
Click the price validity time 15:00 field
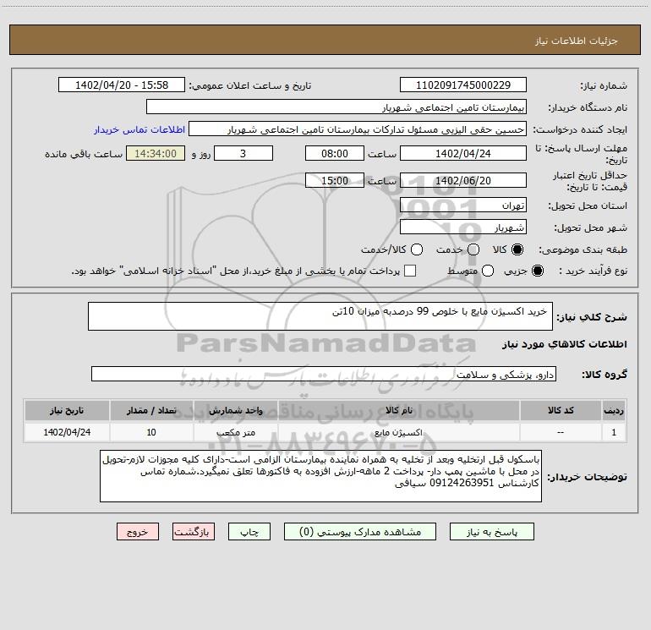tap(335, 180)
